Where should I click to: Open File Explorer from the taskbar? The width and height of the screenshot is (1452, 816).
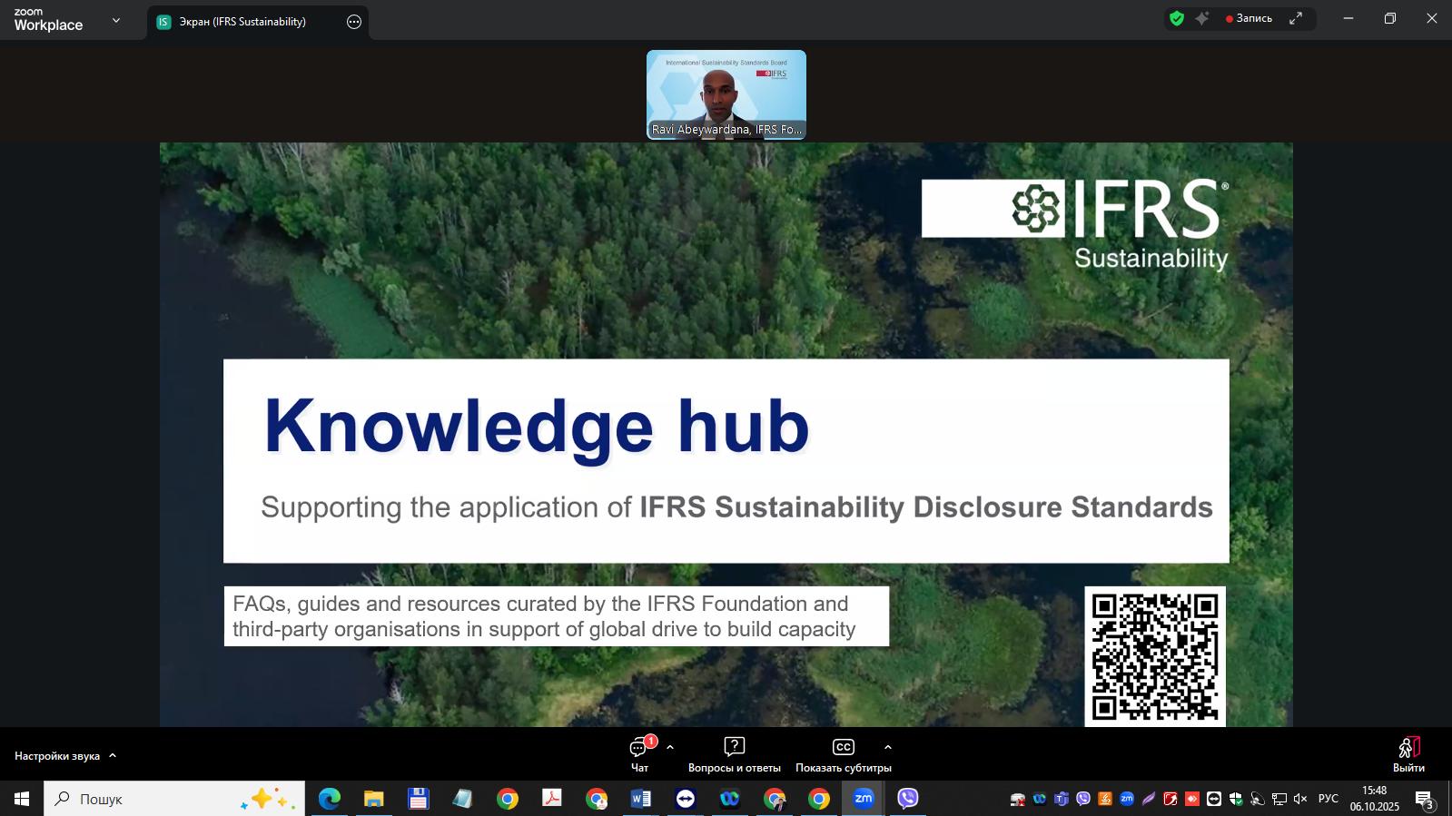[x=374, y=799]
